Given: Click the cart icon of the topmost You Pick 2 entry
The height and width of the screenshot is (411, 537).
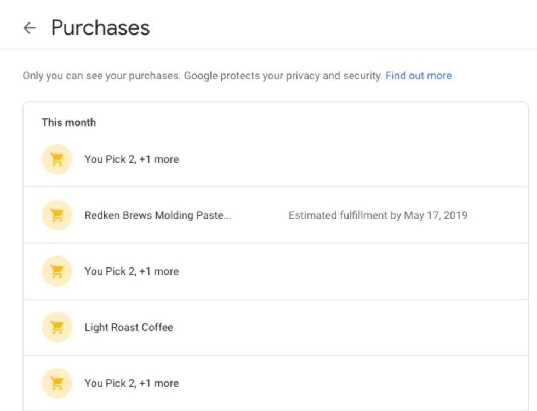Looking at the screenshot, I should tap(57, 159).
